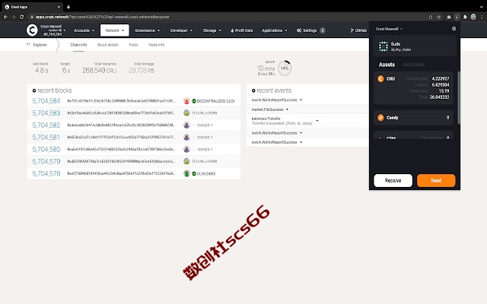Viewport: 487px width, 304px height.
Task: Click the CLOUDBEE validator name
Action: (x=206, y=174)
